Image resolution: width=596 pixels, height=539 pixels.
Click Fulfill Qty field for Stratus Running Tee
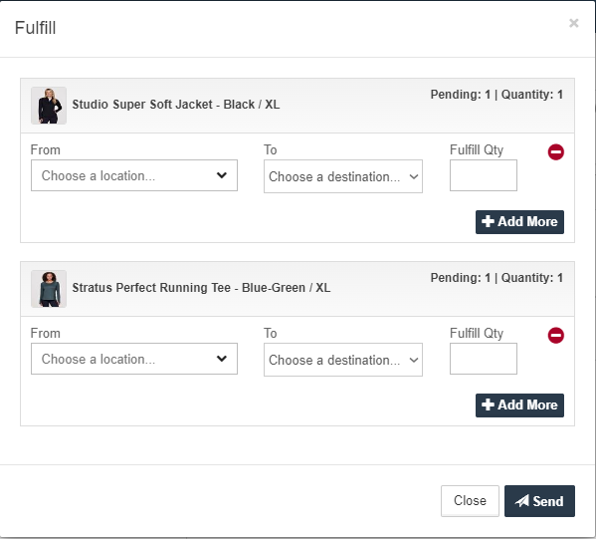[x=484, y=359]
